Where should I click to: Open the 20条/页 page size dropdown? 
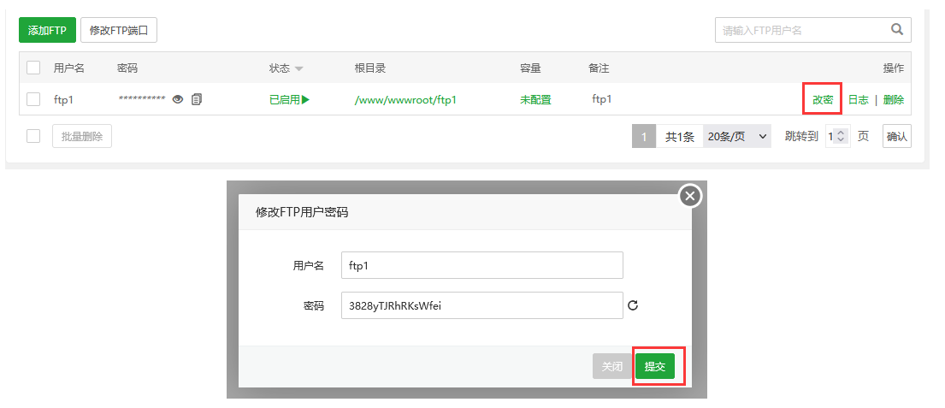click(736, 136)
